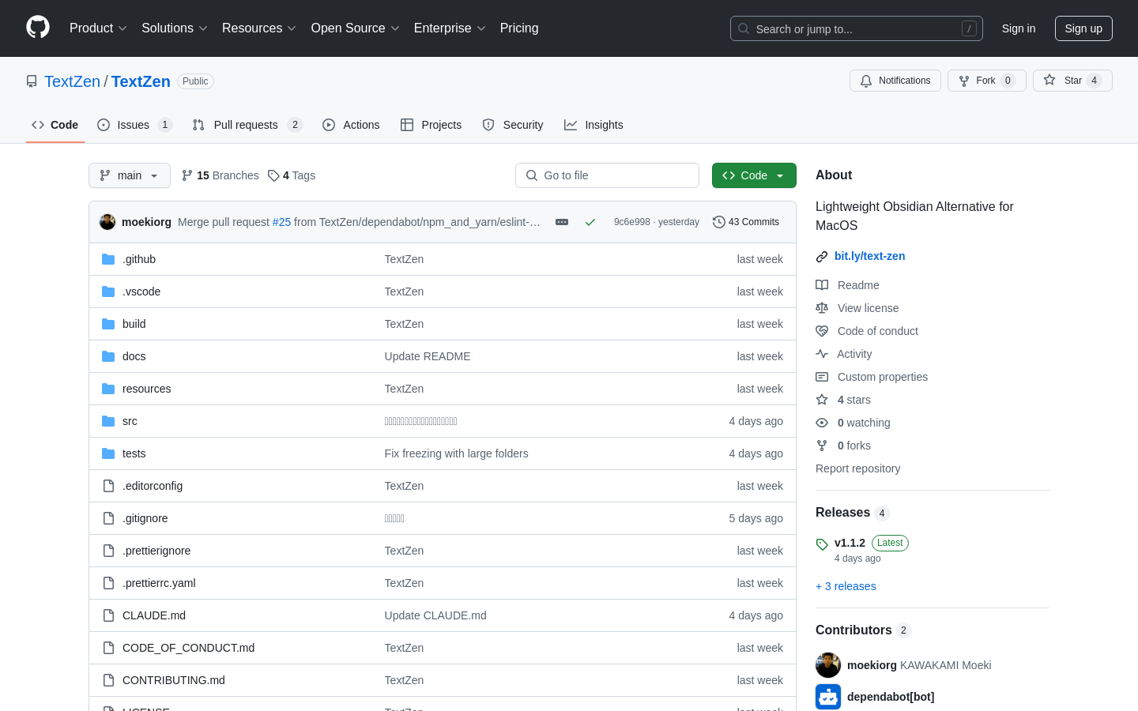Open the green Code dropdown button
This screenshot has height=711, width=1138.
click(x=754, y=175)
